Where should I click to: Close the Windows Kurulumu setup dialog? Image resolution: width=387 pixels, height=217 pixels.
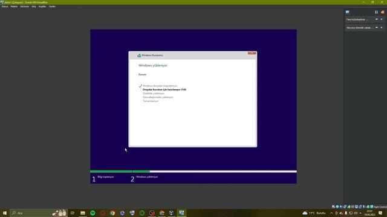click(x=252, y=53)
